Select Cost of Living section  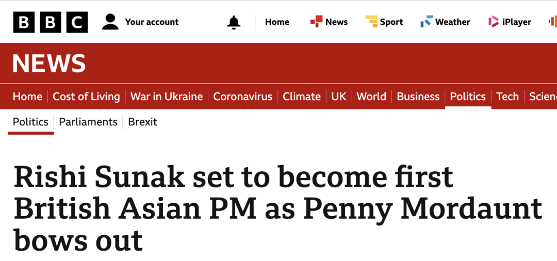click(86, 96)
